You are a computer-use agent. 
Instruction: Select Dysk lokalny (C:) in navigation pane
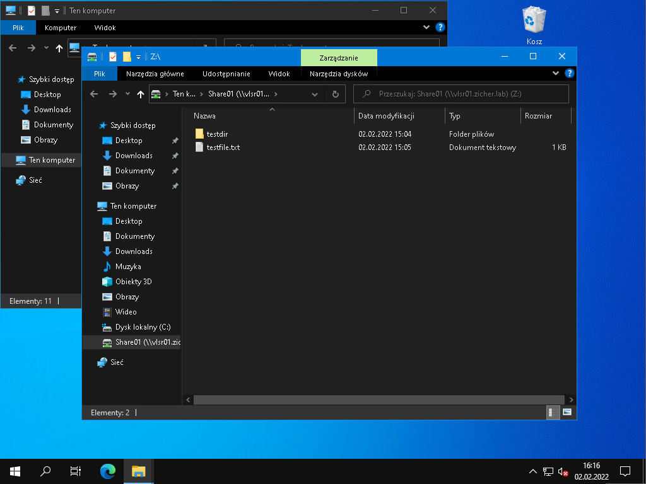(143, 327)
